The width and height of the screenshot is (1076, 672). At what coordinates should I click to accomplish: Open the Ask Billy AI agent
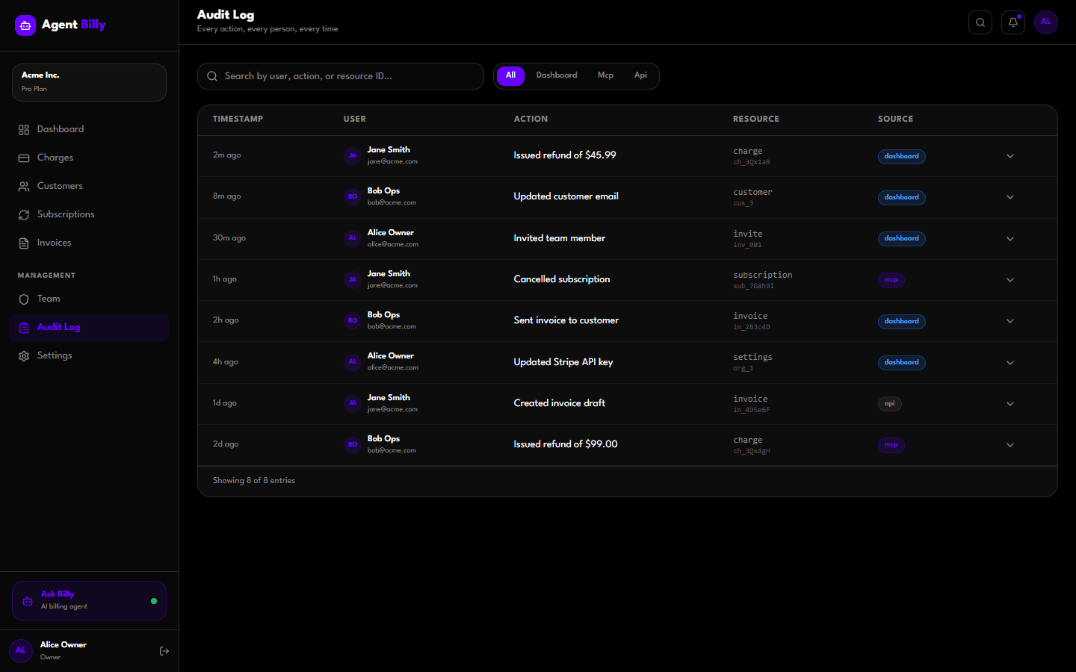pos(89,600)
